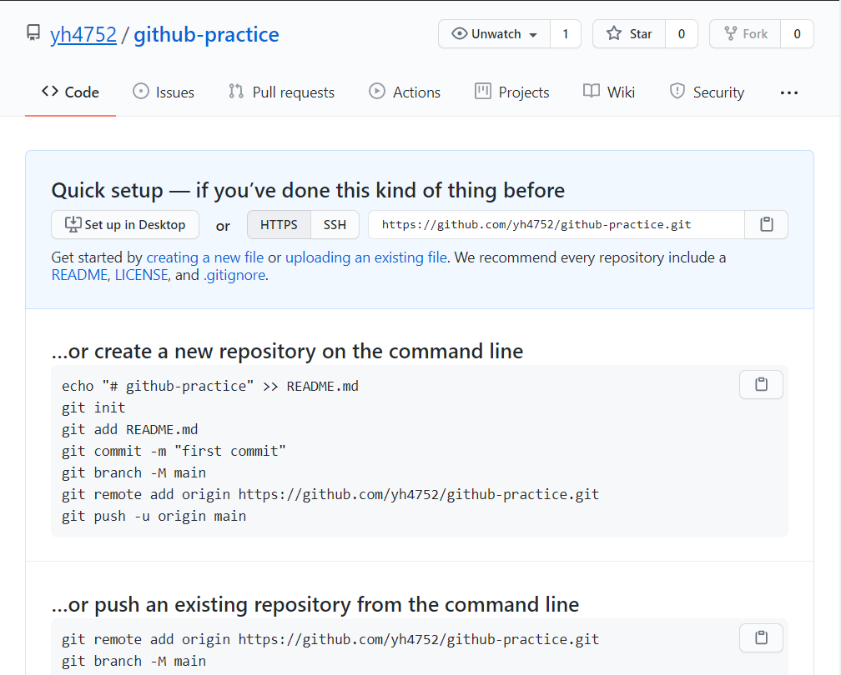Follow the creating a new file link

205,257
